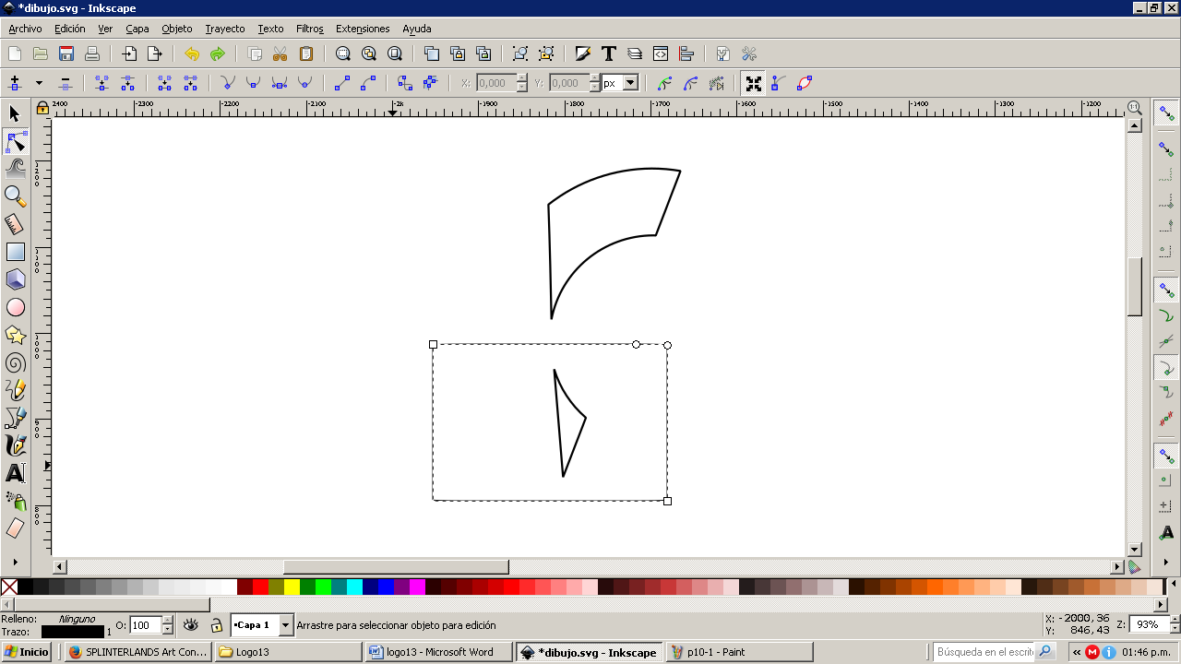Open the Trayecto menu
The image size is (1181, 664).
[225, 29]
